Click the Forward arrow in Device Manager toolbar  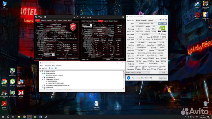click(x=43, y=68)
